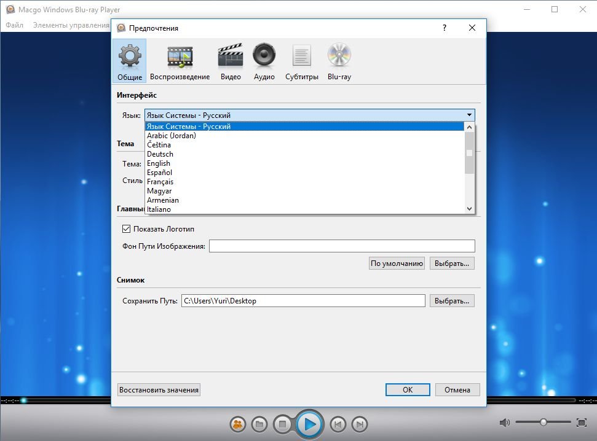Toggle fullscreen with bottom-right icon
597x441 pixels.
tap(582, 423)
